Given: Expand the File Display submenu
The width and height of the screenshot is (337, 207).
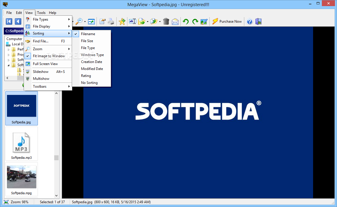Looking at the screenshot, I should click(48, 26).
